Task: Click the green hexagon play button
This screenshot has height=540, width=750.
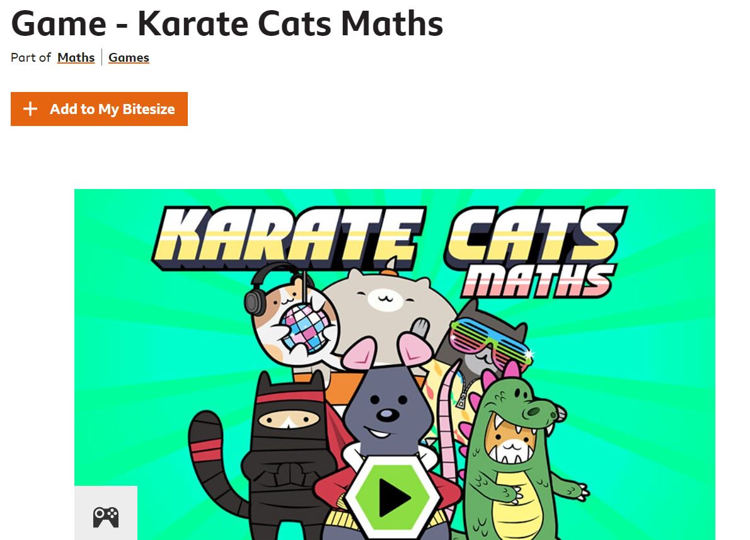Action: [393, 498]
